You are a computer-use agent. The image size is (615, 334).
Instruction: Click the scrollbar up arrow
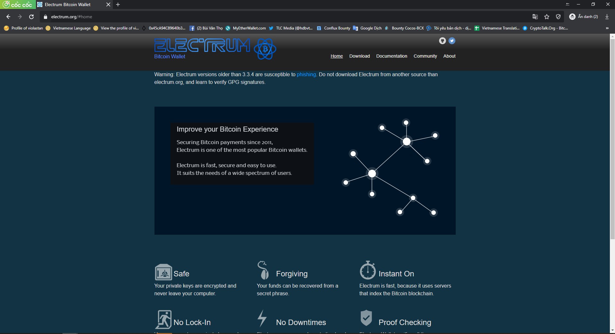pyautogui.click(x=612, y=36)
